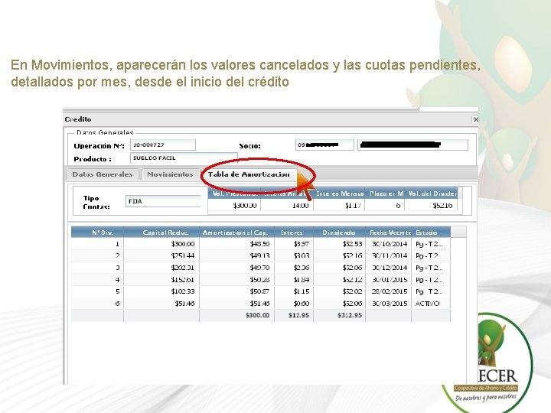Select amortization cell $50.87

coord(236,291)
